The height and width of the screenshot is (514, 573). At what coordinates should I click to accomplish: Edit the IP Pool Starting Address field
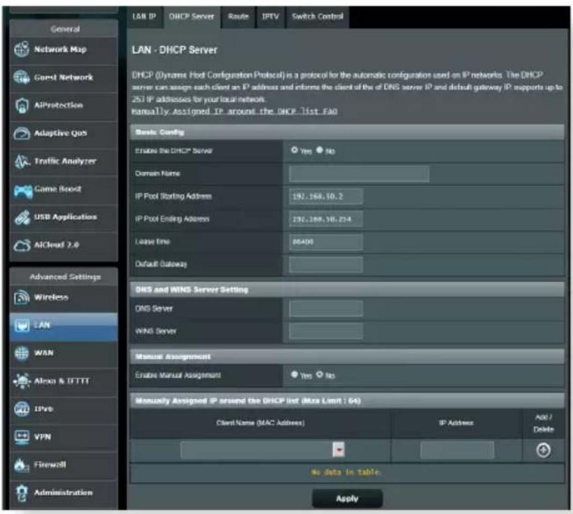coord(326,196)
